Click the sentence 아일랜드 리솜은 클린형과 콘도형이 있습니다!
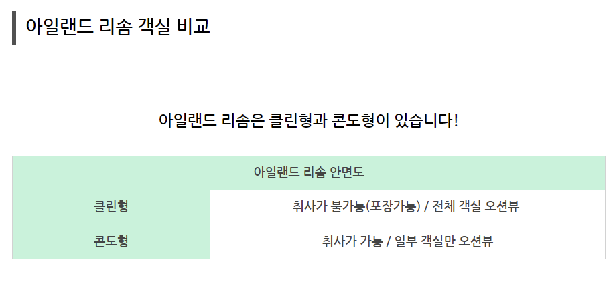 tap(308, 120)
